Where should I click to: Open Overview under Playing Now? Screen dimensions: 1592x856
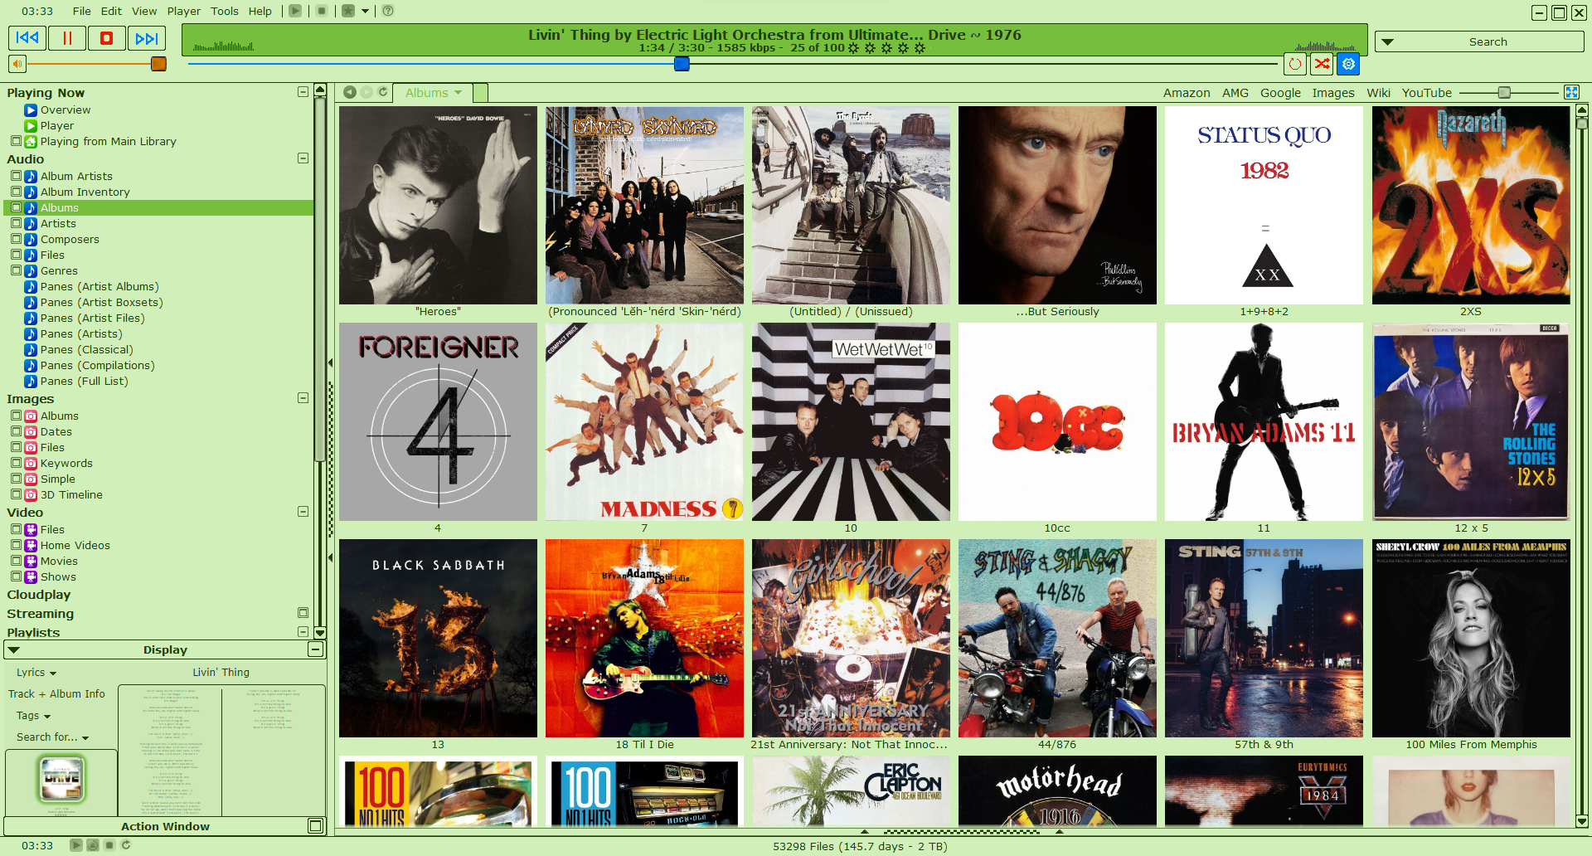[66, 110]
